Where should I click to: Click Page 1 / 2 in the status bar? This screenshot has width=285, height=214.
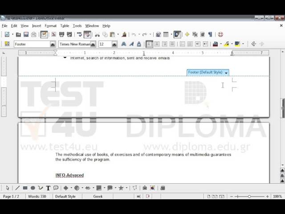(x=11, y=197)
